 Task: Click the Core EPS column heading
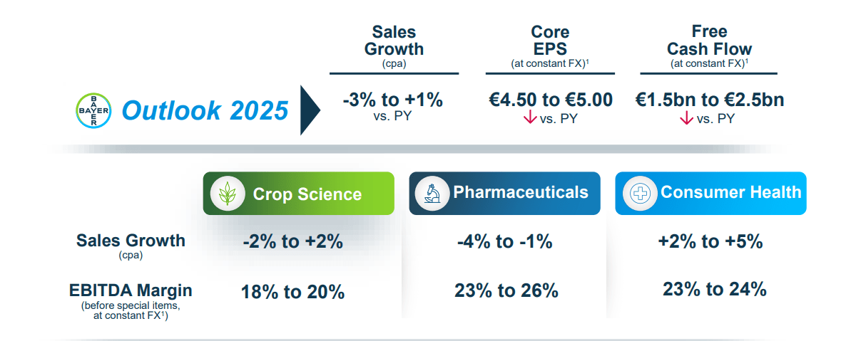[x=550, y=41]
